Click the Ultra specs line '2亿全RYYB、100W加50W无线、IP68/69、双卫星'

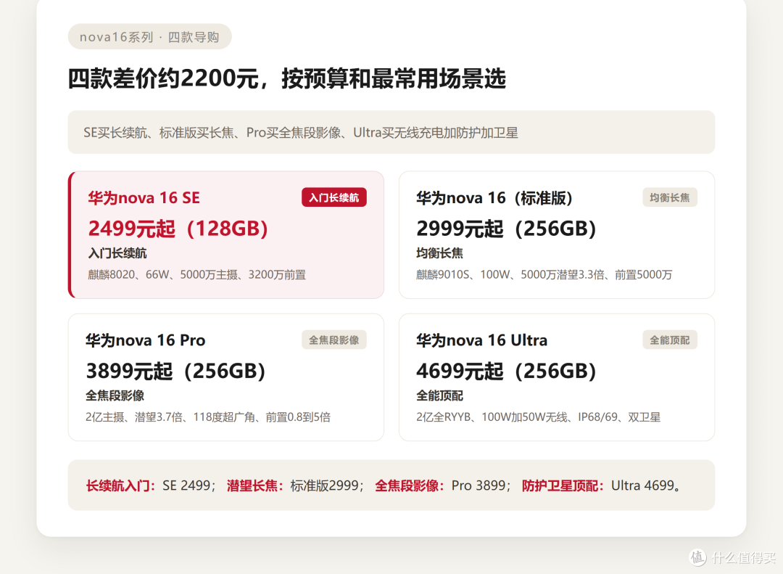pos(538,417)
